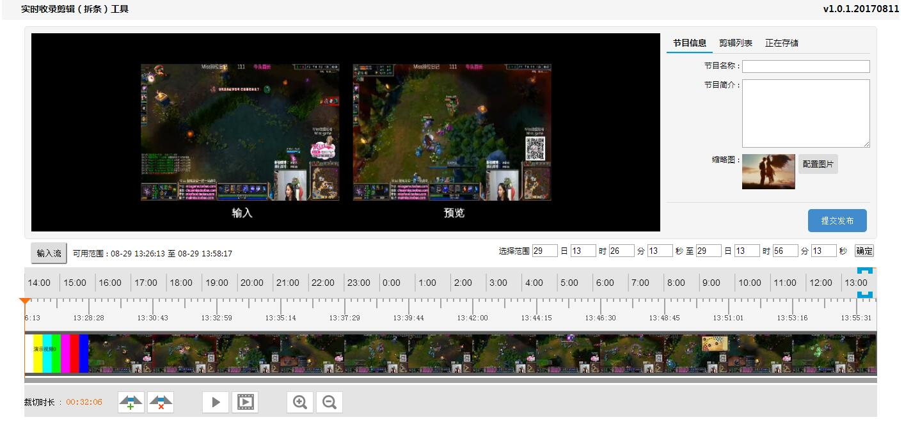The height and width of the screenshot is (422, 904).
Task: Click the 00:32:06 crop duration value
Action: [84, 402]
